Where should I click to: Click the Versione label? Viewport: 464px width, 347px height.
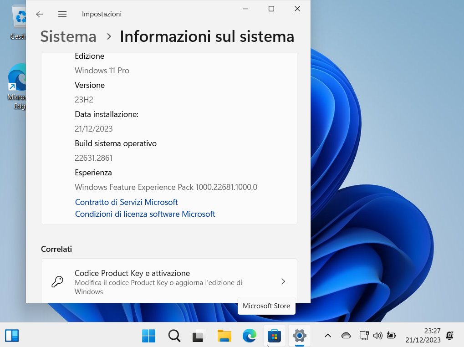[90, 85]
